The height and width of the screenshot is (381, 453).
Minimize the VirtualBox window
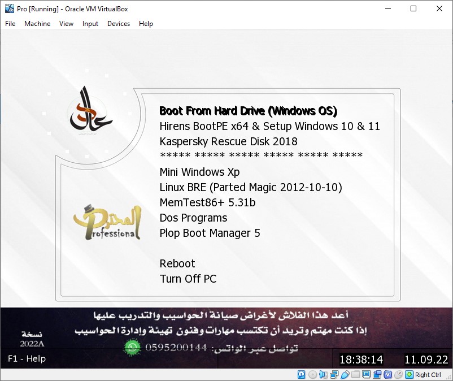point(388,8)
